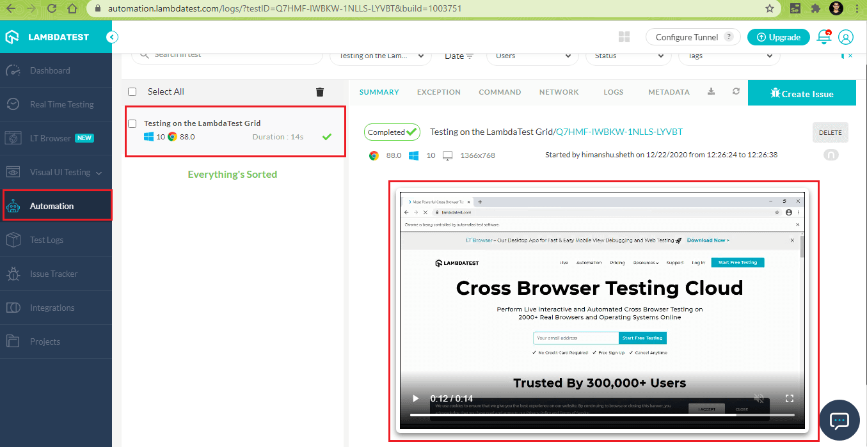Open the browser extensions puzzle icon
The height and width of the screenshot is (447, 867).
(815, 9)
